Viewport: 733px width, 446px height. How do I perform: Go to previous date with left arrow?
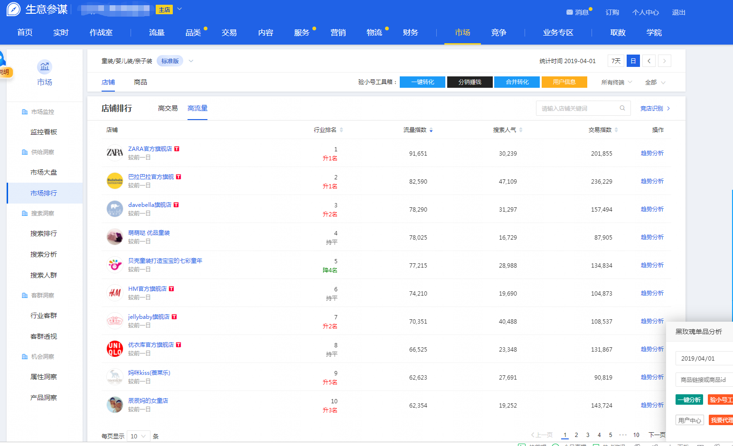(649, 61)
